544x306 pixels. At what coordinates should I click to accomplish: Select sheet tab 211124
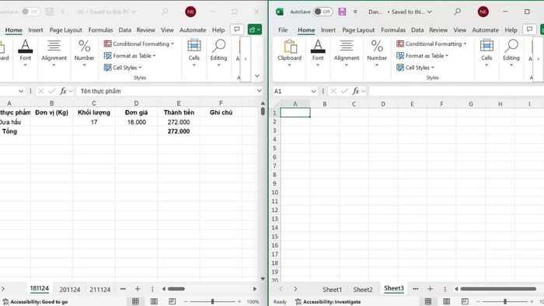(100, 290)
